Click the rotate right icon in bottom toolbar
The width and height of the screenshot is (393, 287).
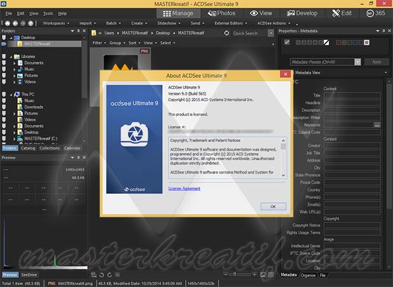110,275
